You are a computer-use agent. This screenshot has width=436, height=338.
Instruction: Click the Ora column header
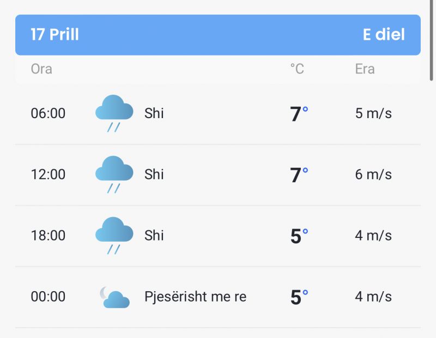[x=41, y=69]
